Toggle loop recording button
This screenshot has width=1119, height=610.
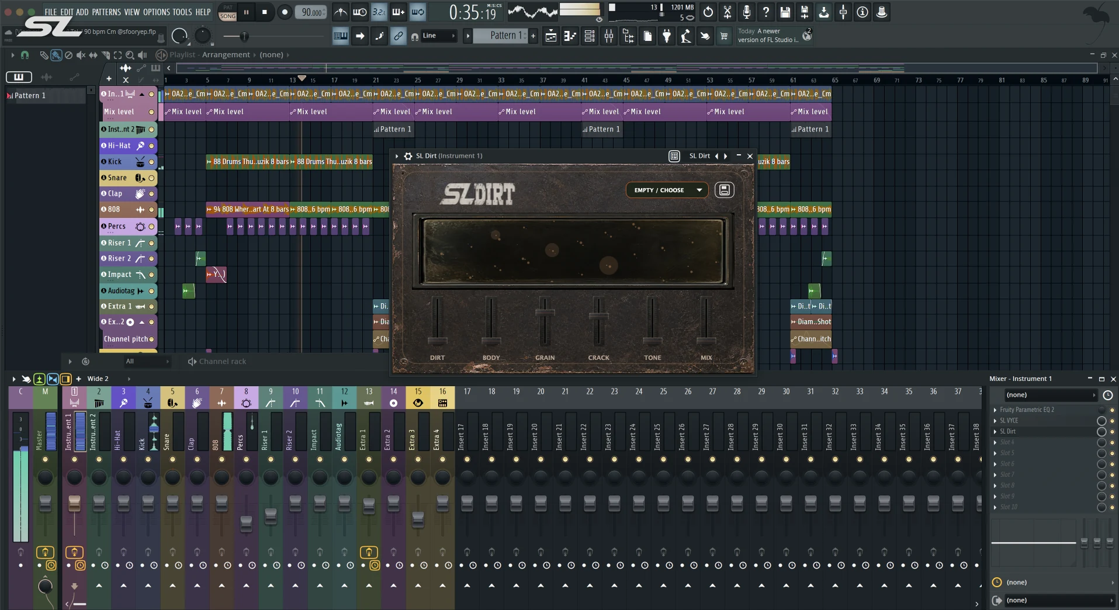pos(418,12)
